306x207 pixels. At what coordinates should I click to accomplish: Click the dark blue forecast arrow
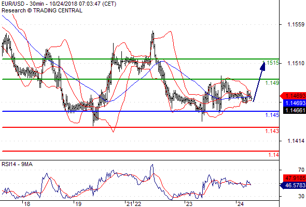click(x=259, y=81)
